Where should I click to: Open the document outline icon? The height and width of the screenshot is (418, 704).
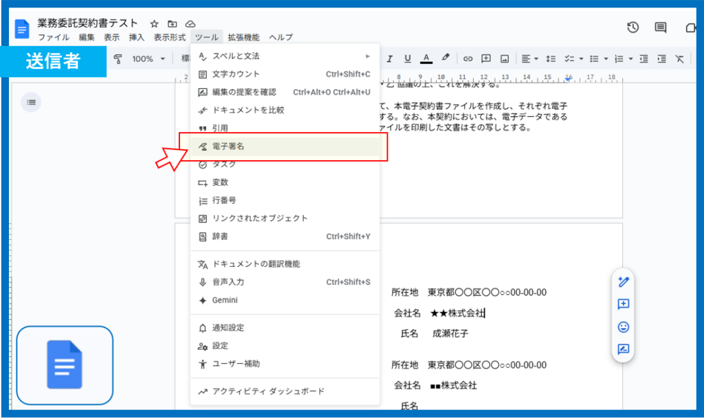click(x=31, y=102)
